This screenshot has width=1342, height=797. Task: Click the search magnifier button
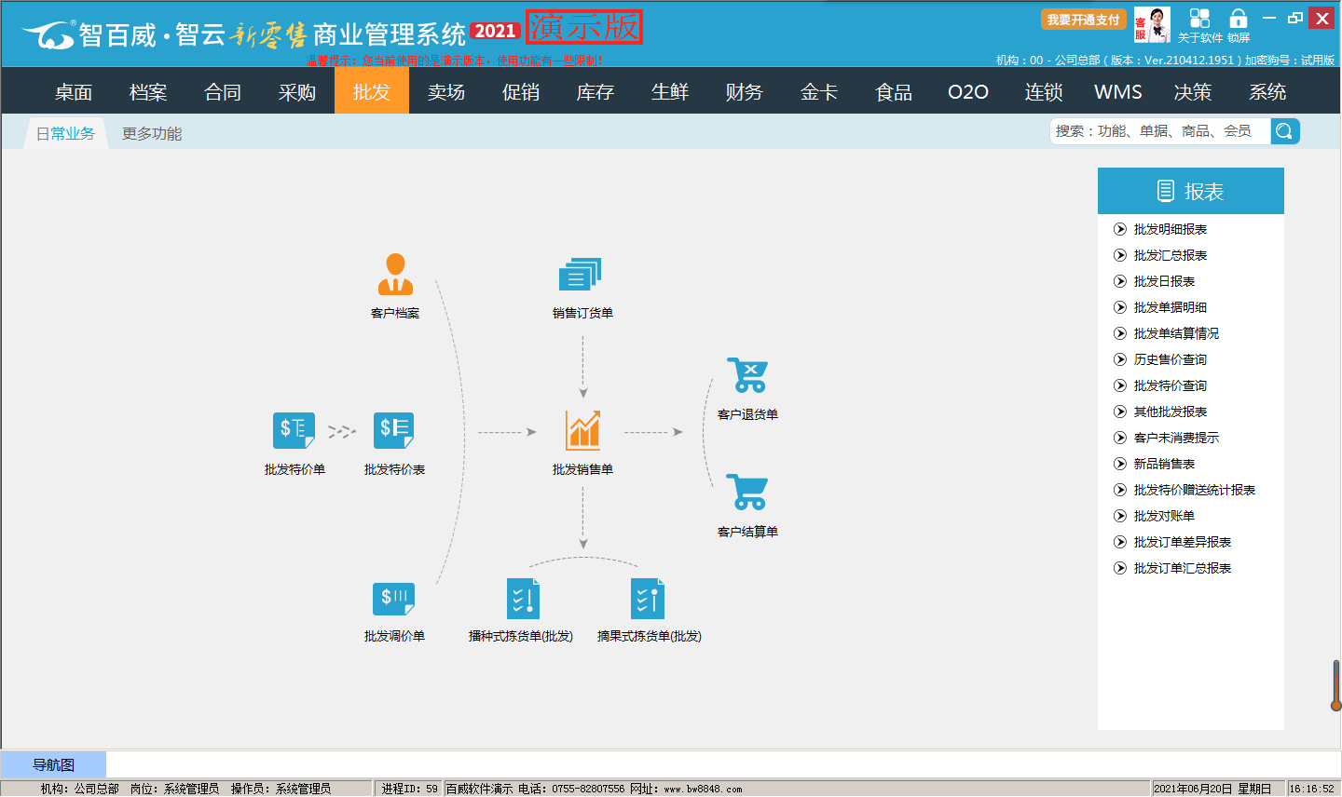tap(1284, 131)
